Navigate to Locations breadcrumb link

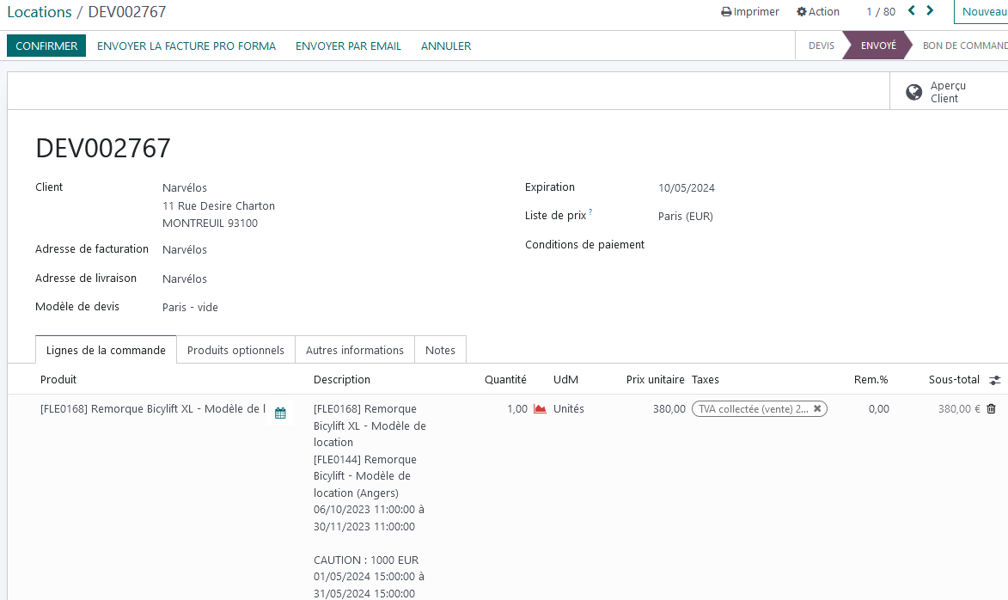click(x=40, y=11)
